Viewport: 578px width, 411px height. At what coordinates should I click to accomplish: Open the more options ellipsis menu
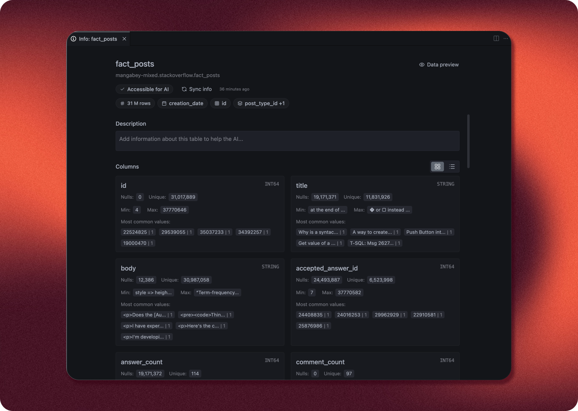click(x=506, y=39)
